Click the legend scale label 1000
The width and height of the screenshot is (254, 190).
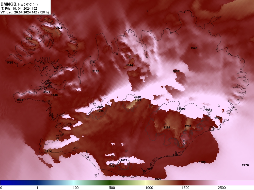[x=149, y=188]
